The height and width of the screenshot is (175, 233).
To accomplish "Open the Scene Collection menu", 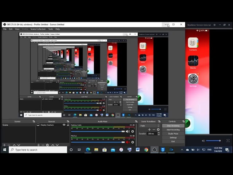I will tap(38, 29).
